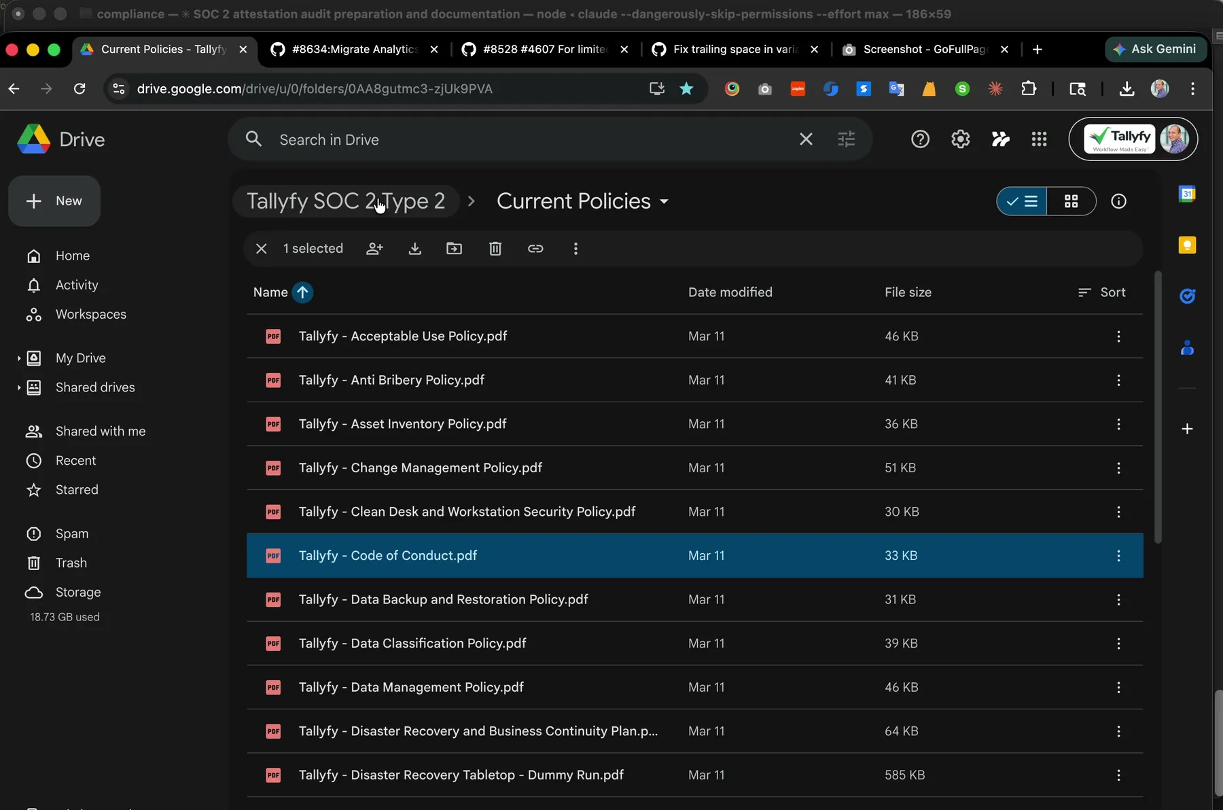Open the Google apps grid
Viewport: 1223px width, 810px height.
(1039, 139)
